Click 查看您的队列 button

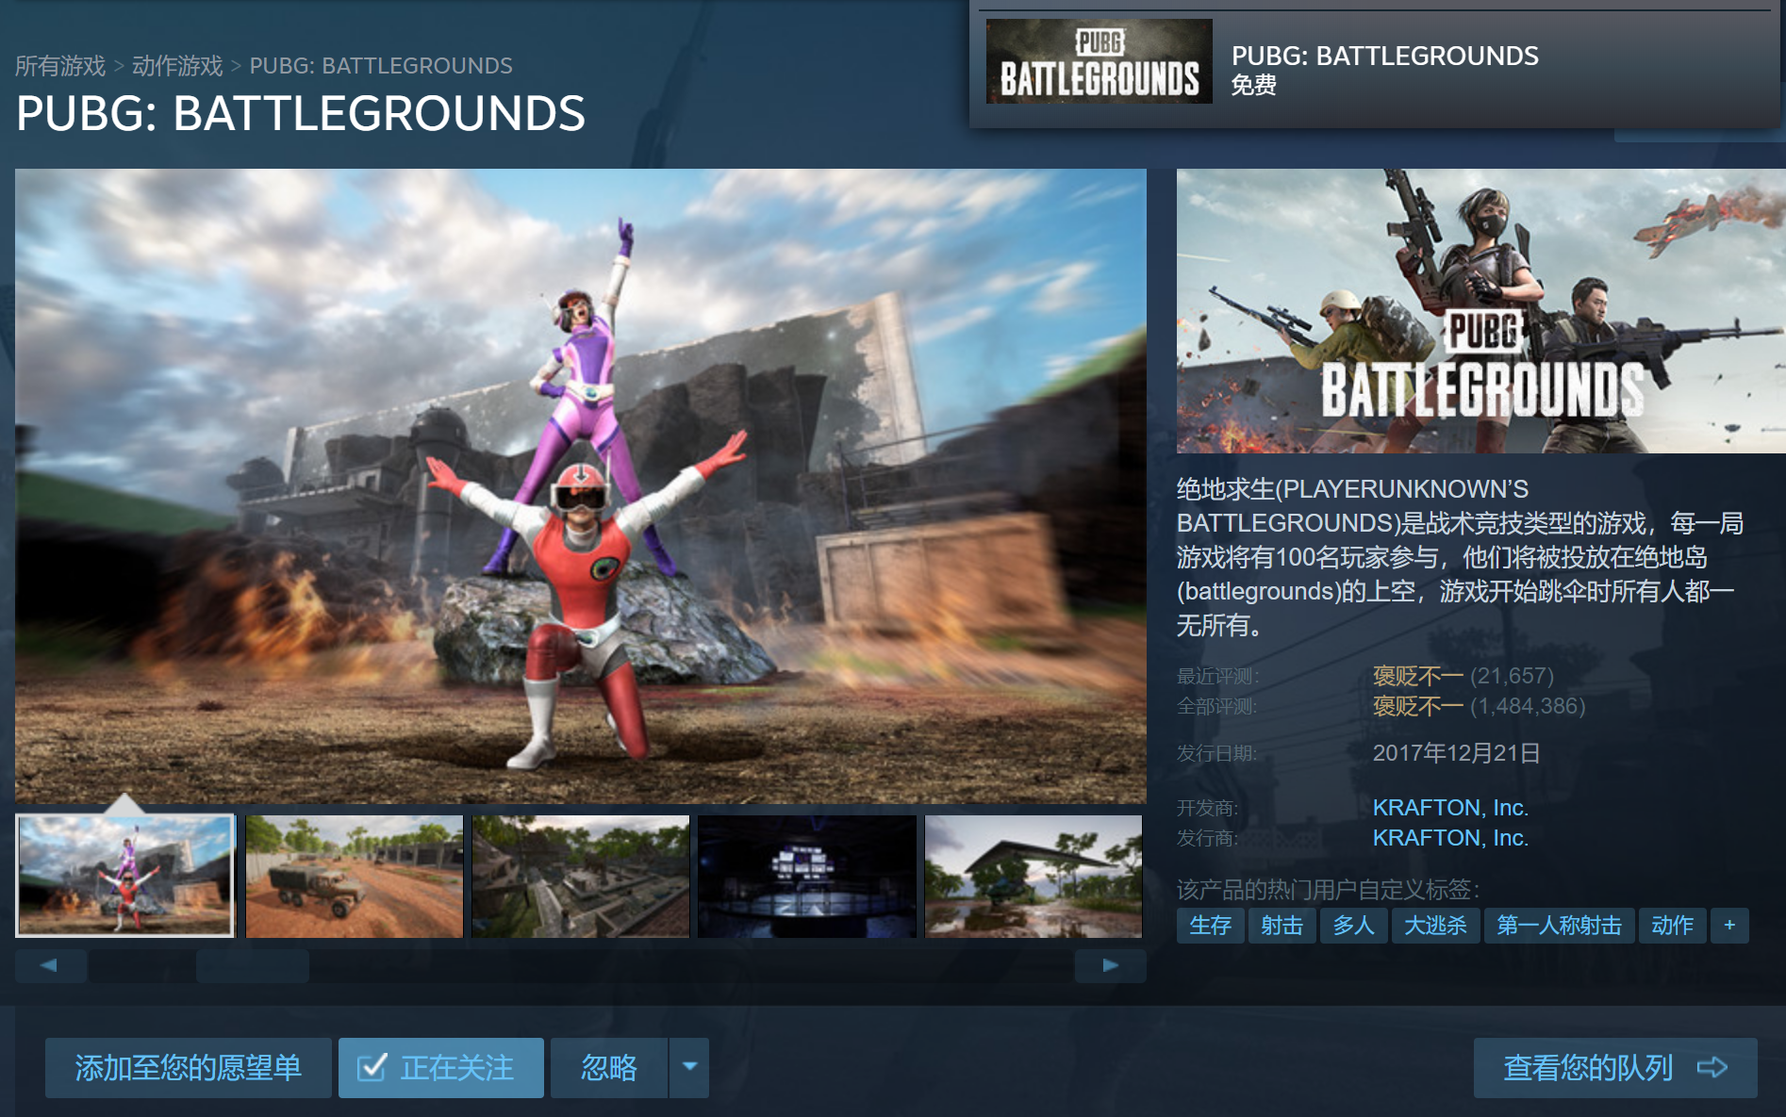coord(1615,1068)
